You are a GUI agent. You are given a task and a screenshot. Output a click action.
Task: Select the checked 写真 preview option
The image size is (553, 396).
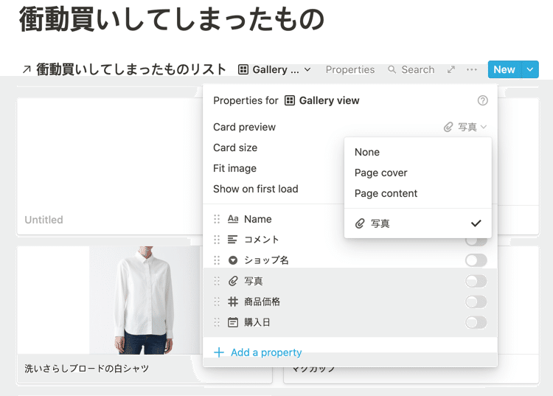pyautogui.click(x=417, y=223)
